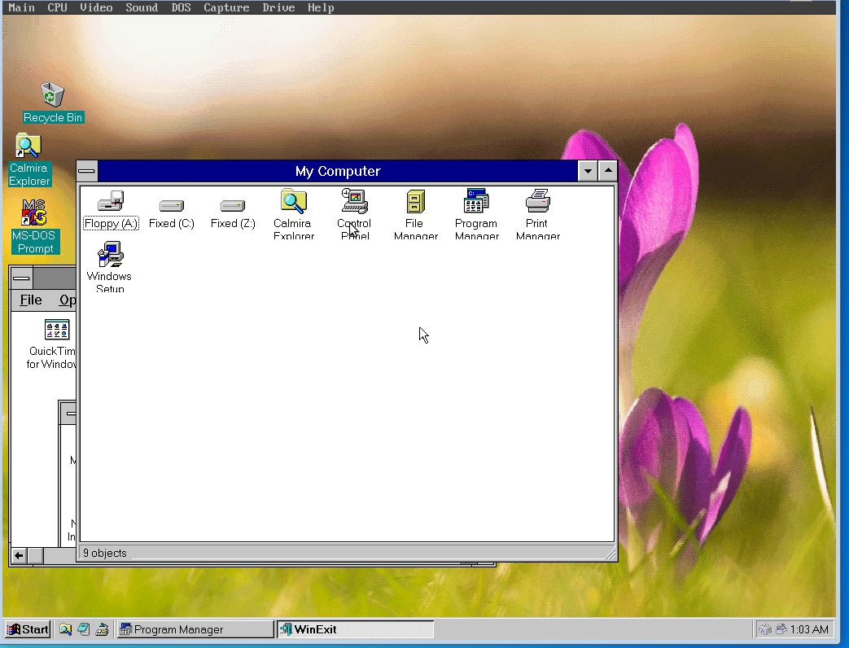Screen dimensions: 849x648
Task: Click the Start button on taskbar
Action: [28, 629]
